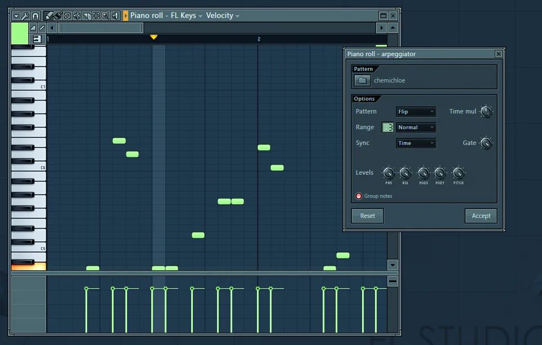Image resolution: width=542 pixels, height=345 pixels.
Task: Click the horizontal scrollbar thumb in piano roll
Action: [101, 28]
